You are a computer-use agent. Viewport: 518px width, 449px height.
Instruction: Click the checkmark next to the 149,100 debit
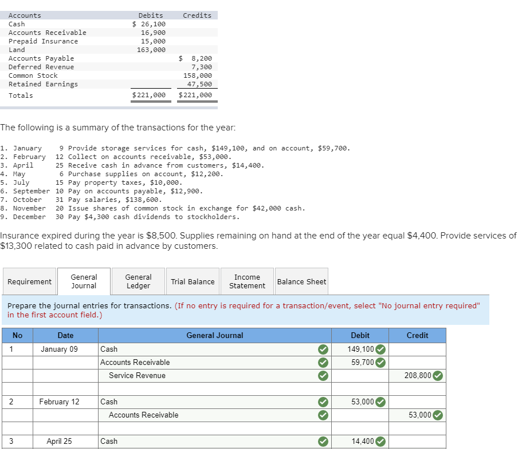pyautogui.click(x=380, y=349)
